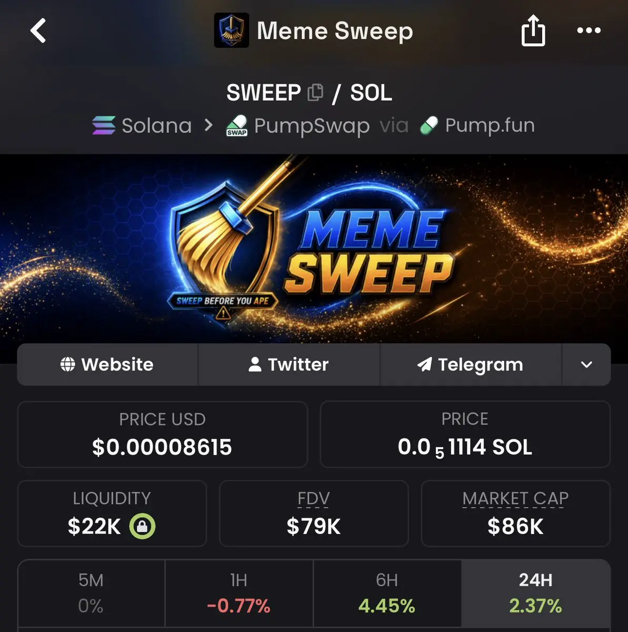628x632 pixels.
Task: Tap the liquidity lock icon
Action: click(x=143, y=526)
